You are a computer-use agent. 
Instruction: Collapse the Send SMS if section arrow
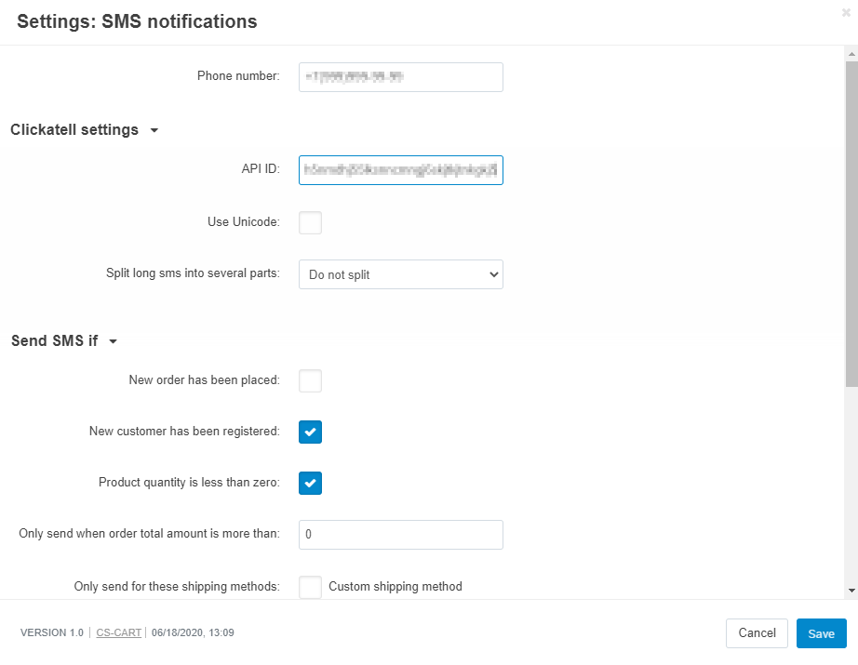(114, 341)
